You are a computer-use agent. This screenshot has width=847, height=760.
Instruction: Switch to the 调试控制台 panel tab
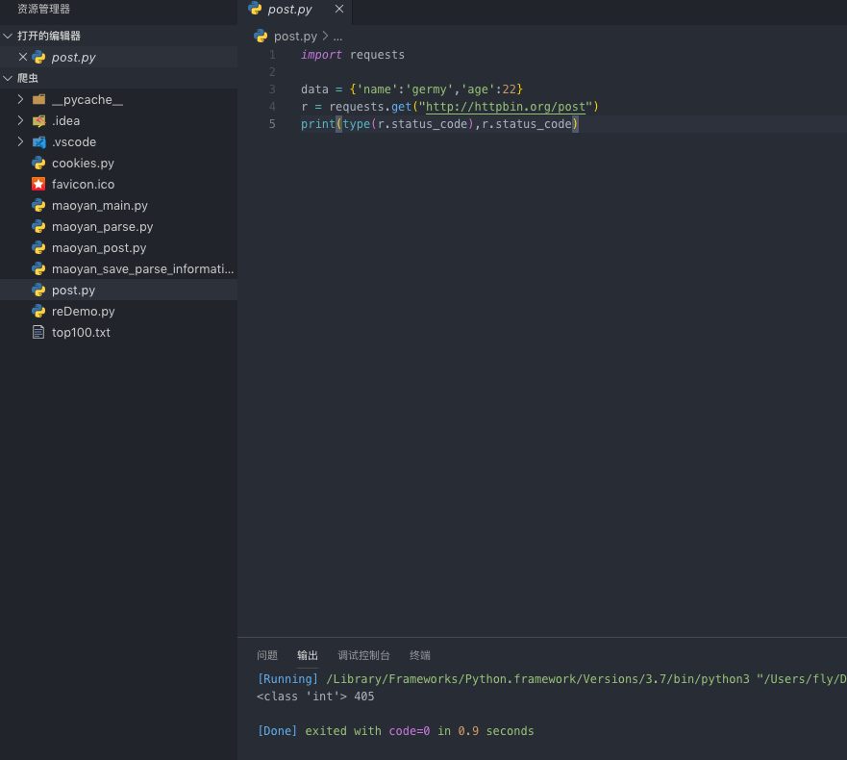[363, 655]
